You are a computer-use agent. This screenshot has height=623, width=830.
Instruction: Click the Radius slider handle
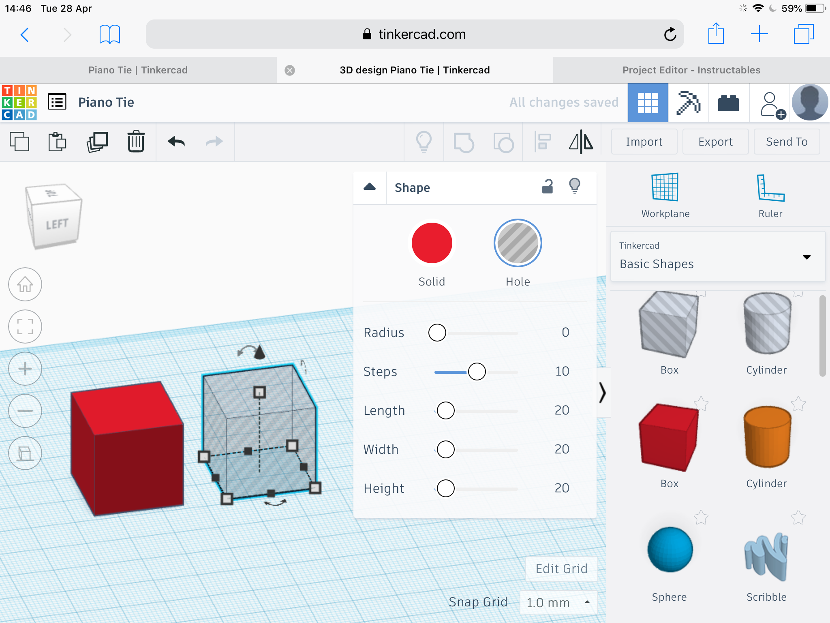point(437,333)
